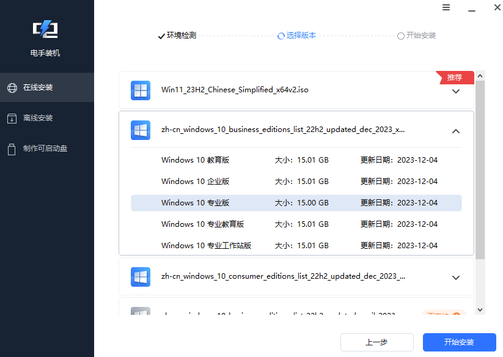Click the 推荐 ribbon badge

tap(455, 77)
